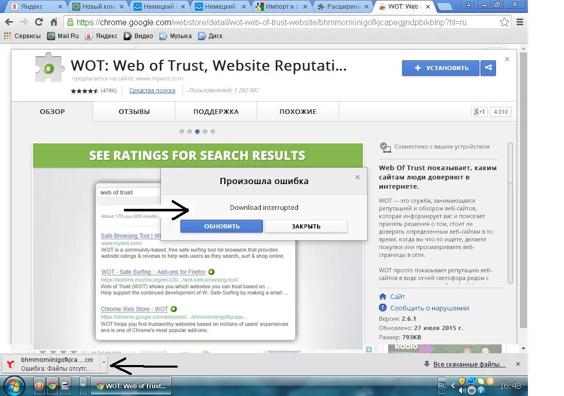This screenshot has height=396, width=564.
Task: Open the ПОДДЕРЖКА tab
Action: 216,111
